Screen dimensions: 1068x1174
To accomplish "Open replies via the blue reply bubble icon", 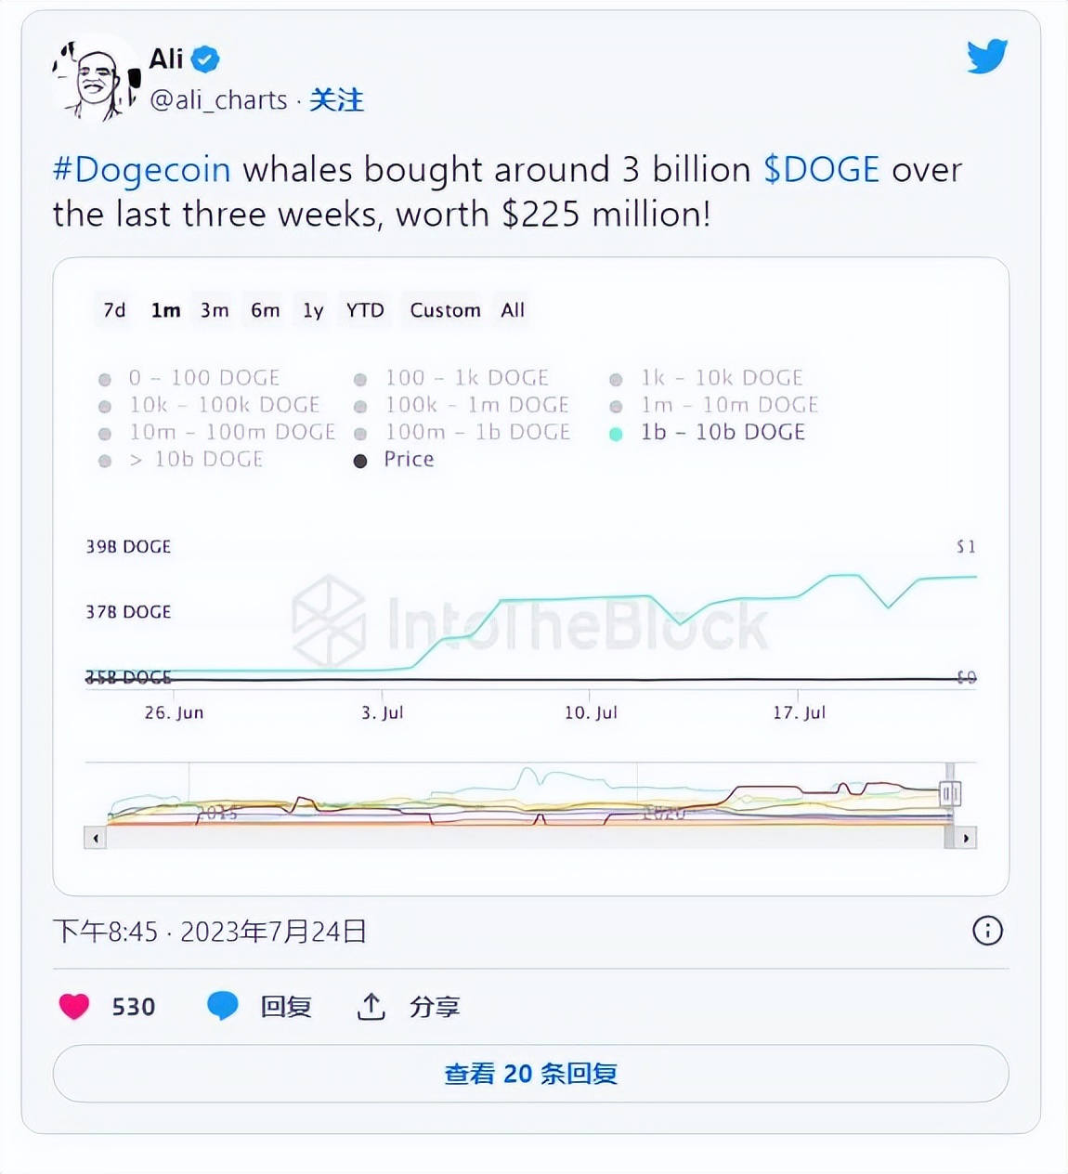I will pos(222,1006).
